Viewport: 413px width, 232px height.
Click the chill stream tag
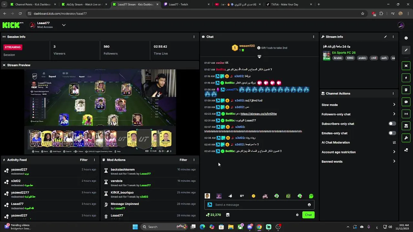click(374, 58)
